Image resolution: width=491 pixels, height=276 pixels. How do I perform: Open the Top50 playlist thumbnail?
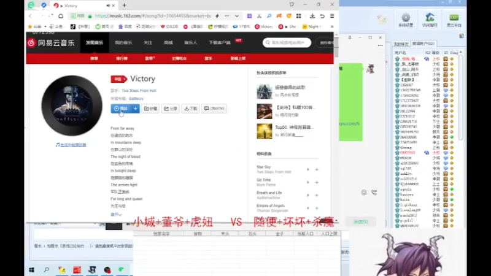[x=265, y=131]
